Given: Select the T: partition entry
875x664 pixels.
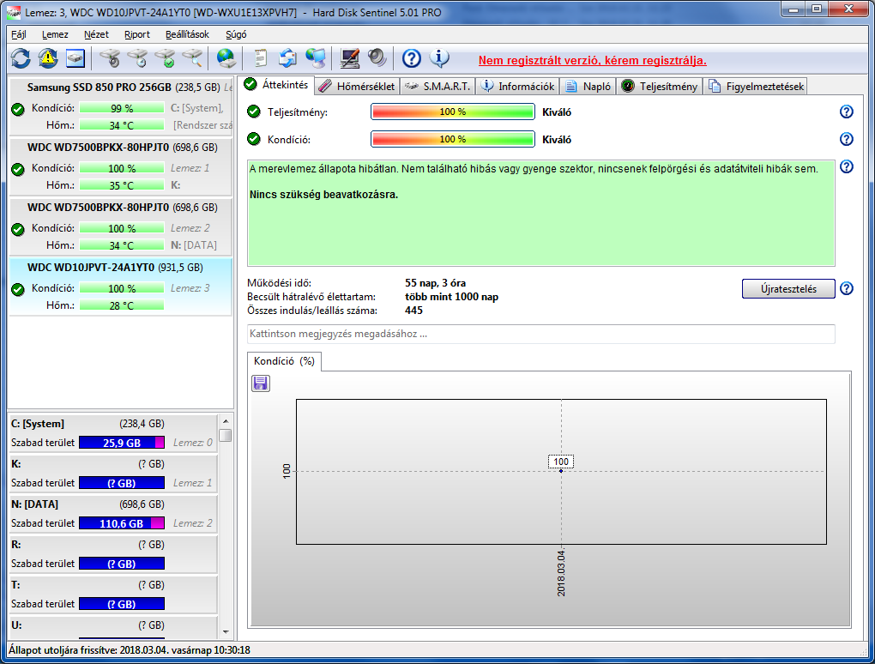Looking at the screenshot, I should click(113, 595).
